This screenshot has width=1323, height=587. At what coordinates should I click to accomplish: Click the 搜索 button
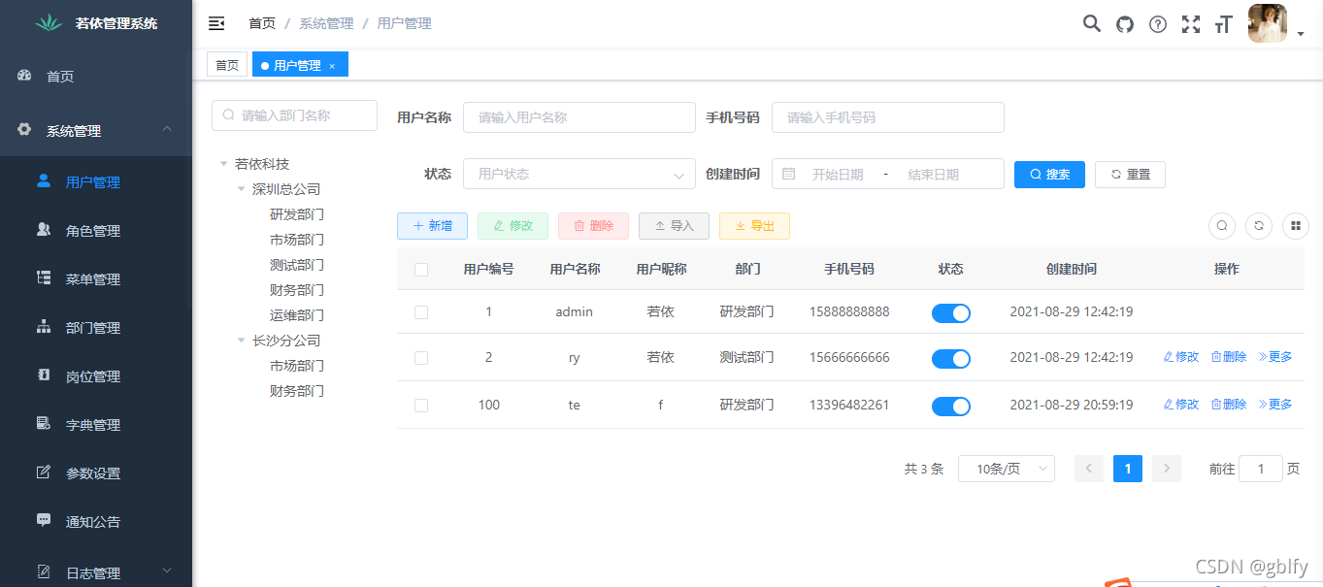click(1049, 174)
